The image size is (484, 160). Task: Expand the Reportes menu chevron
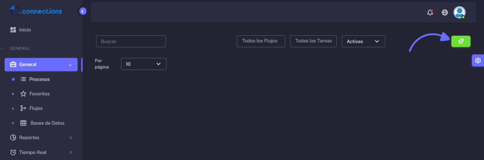[x=71, y=137]
